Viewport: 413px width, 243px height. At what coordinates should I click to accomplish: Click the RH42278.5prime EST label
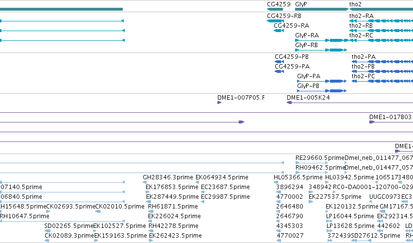tap(173, 226)
